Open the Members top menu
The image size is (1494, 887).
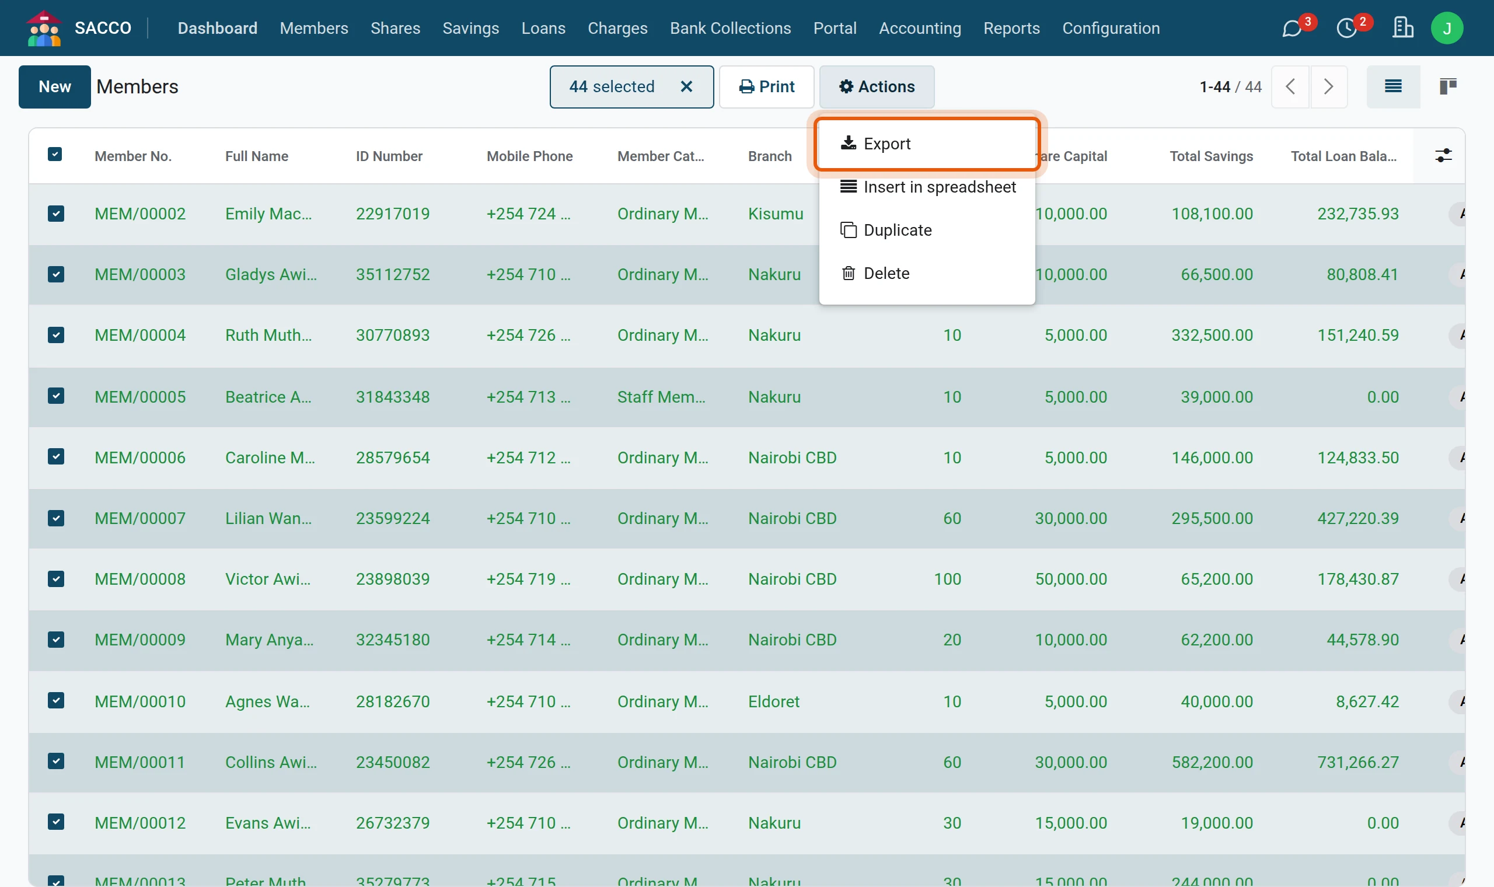[x=314, y=28]
